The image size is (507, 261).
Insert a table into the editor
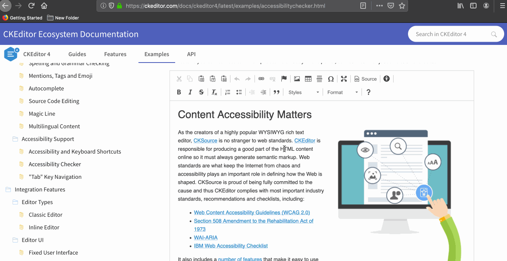308,79
